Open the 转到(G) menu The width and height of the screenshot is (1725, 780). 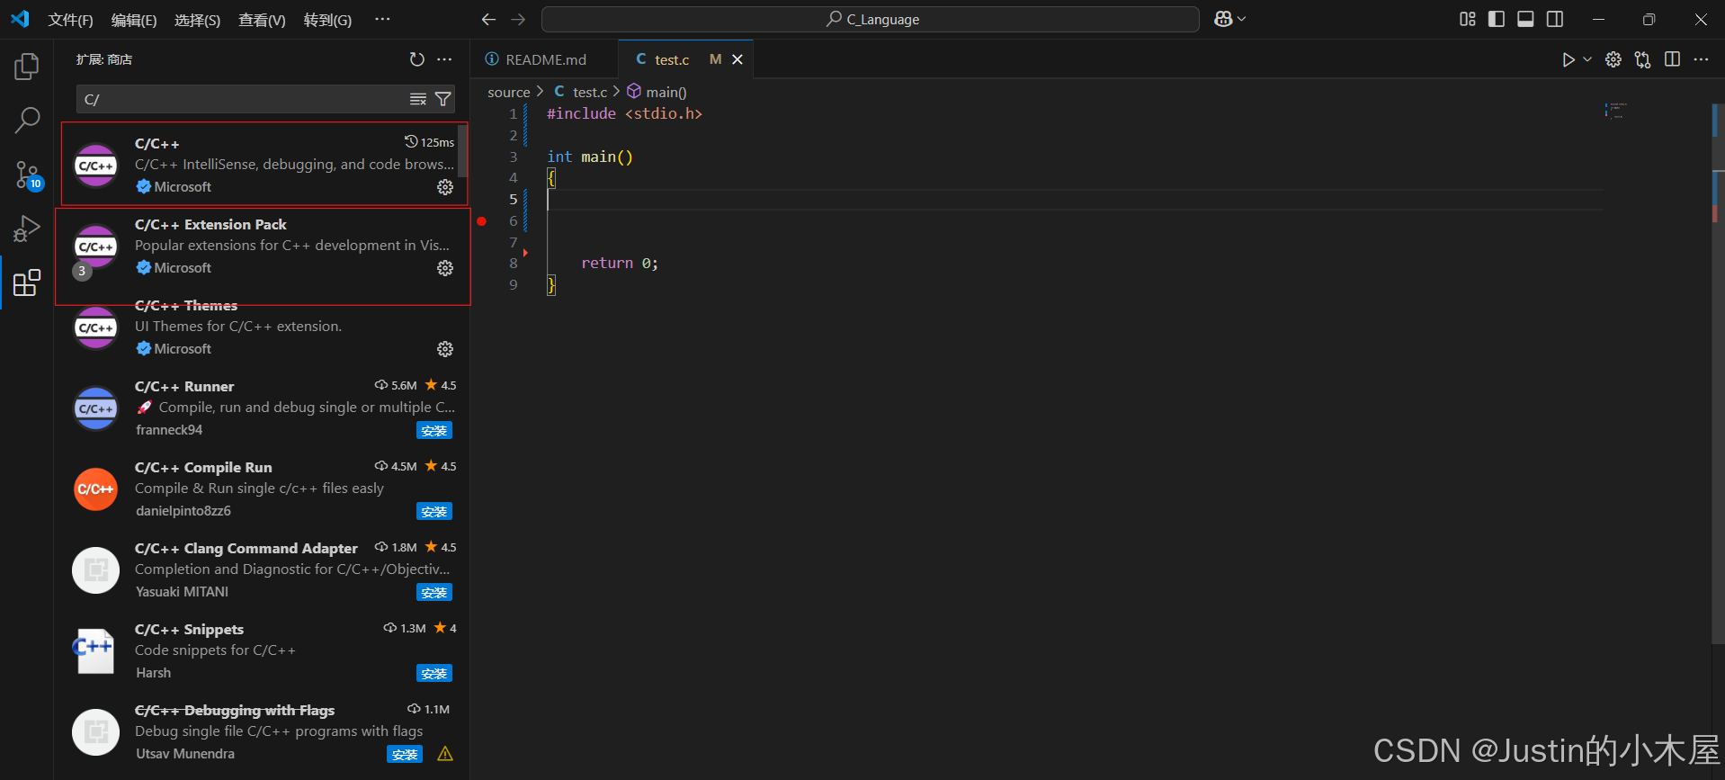pyautogui.click(x=327, y=20)
